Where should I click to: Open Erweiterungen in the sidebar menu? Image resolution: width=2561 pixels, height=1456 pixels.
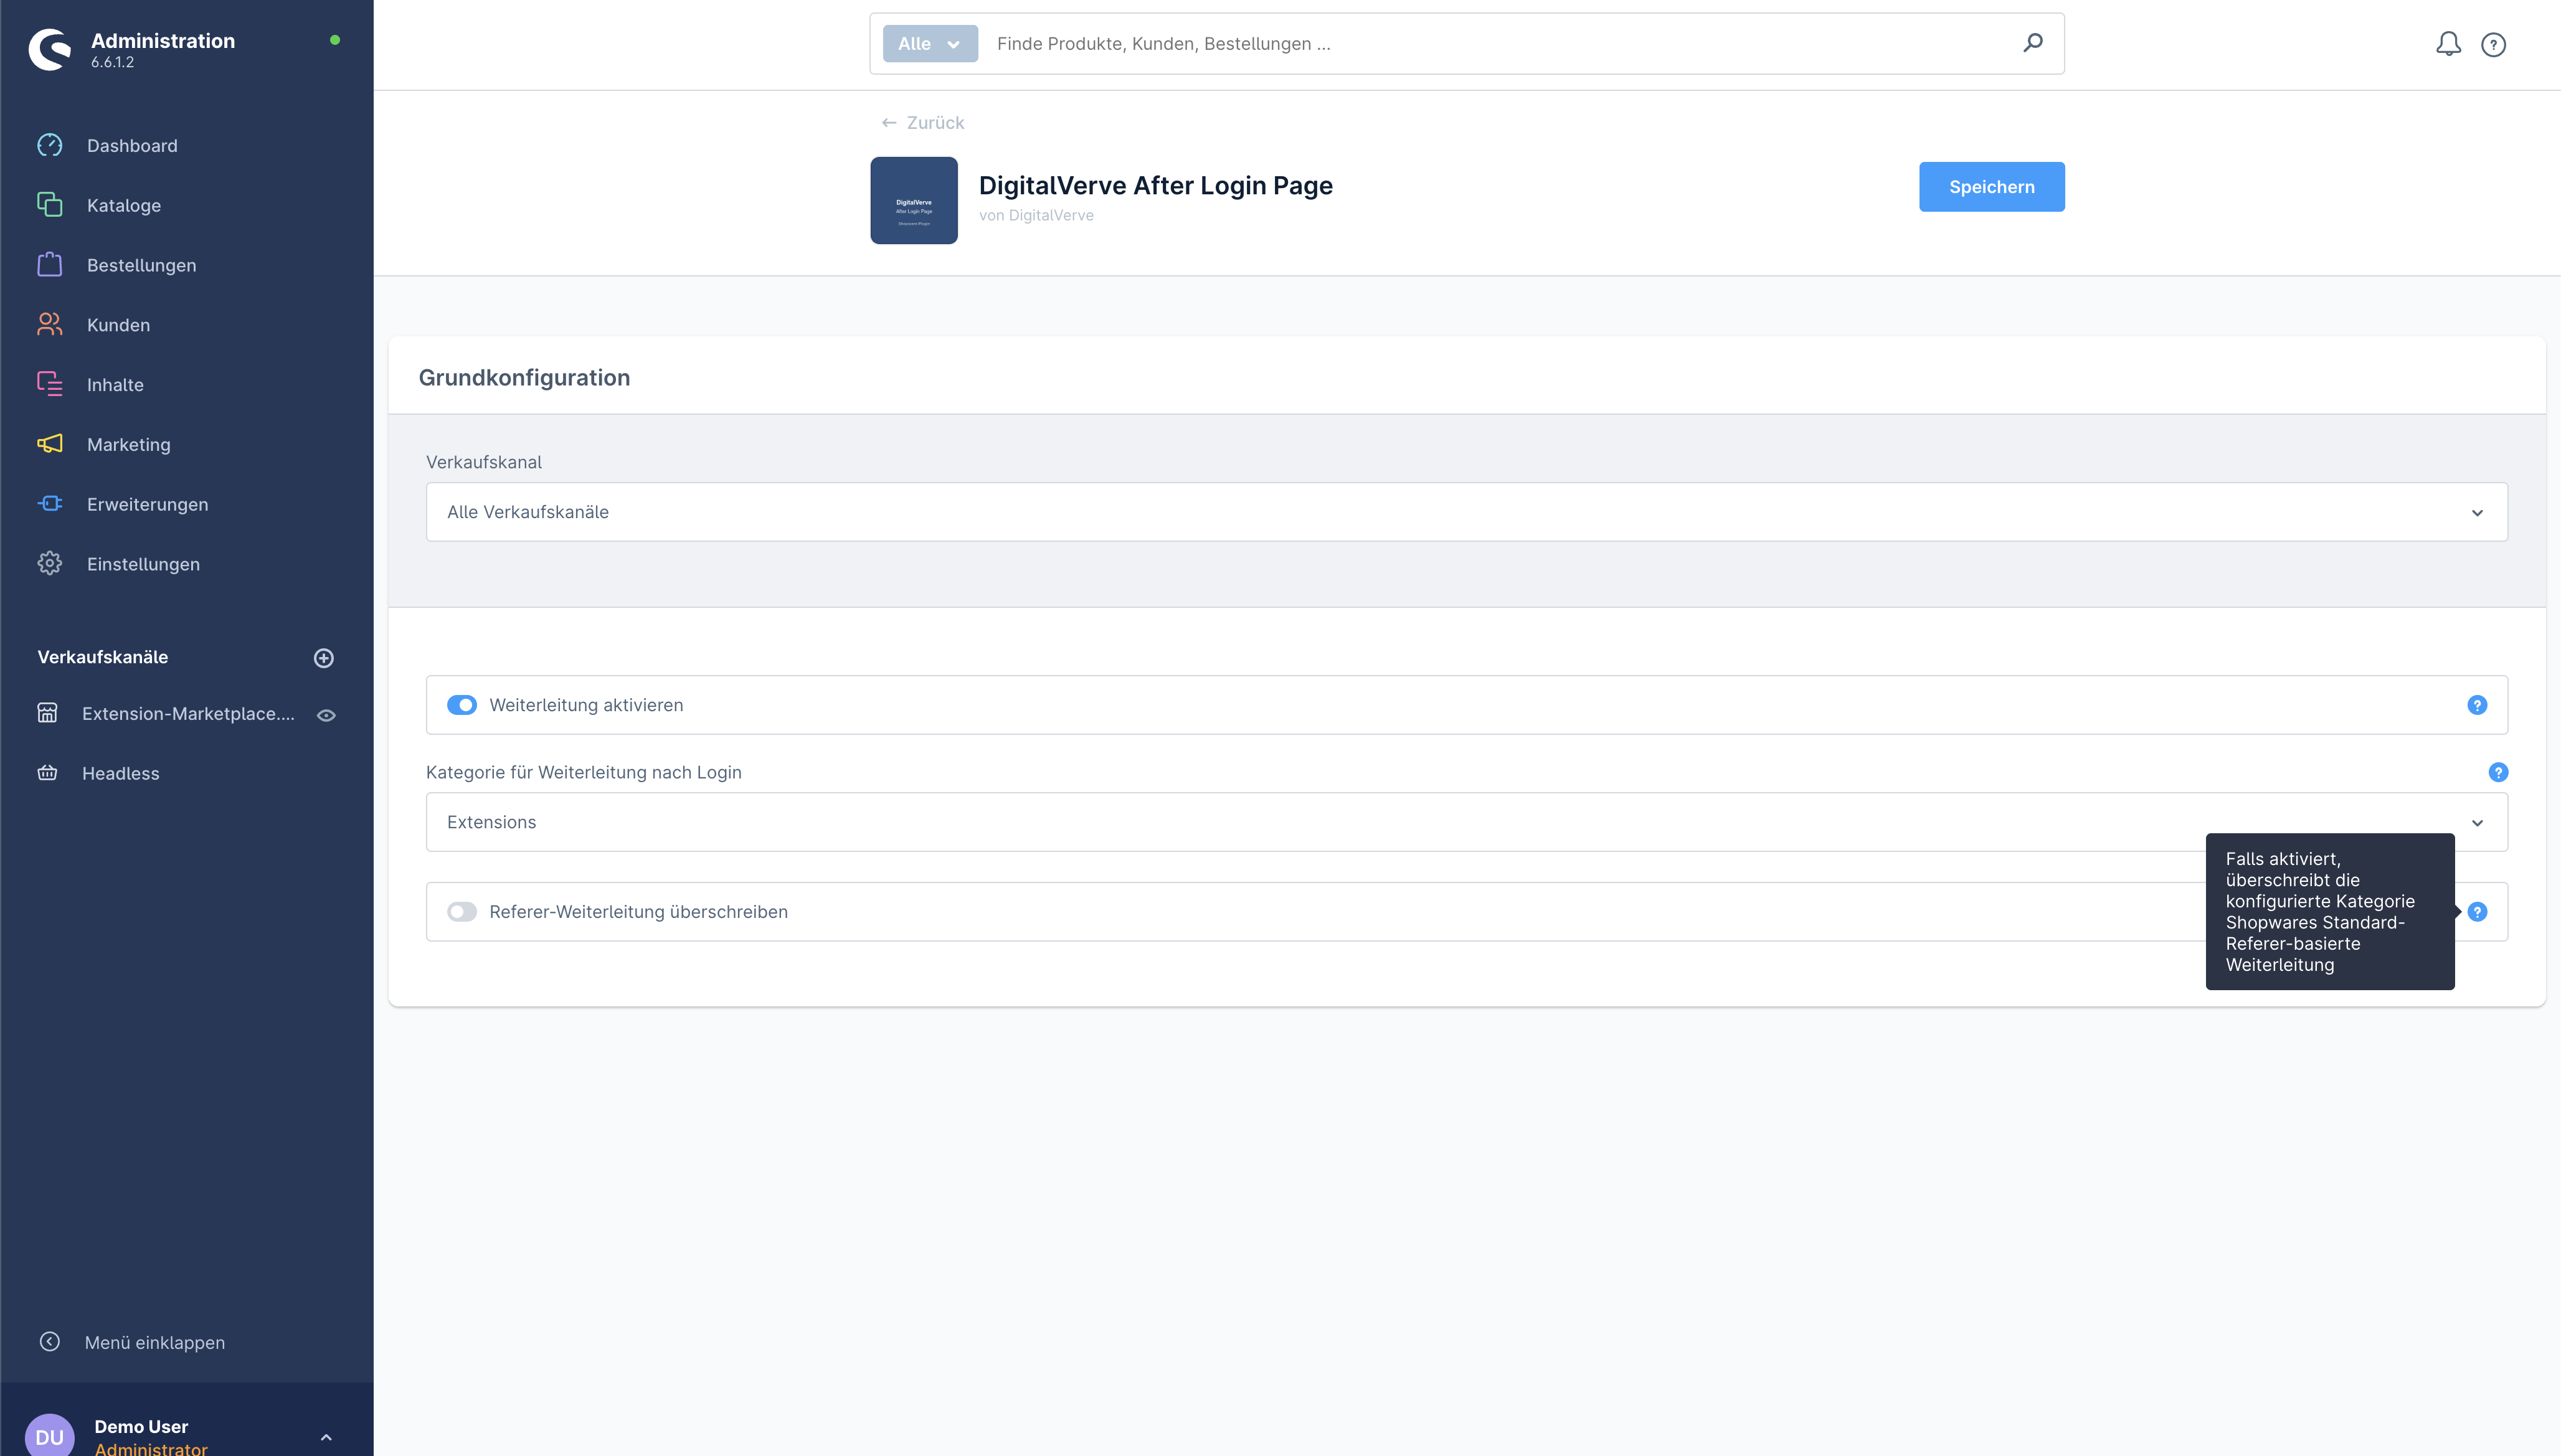pyautogui.click(x=147, y=504)
